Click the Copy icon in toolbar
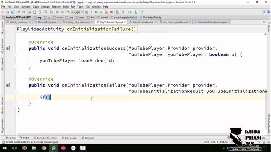Viewport: 271px width, 152px height. (35, 12)
